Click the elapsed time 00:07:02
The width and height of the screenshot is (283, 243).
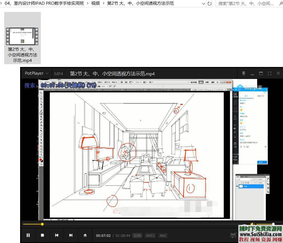tap(103, 236)
